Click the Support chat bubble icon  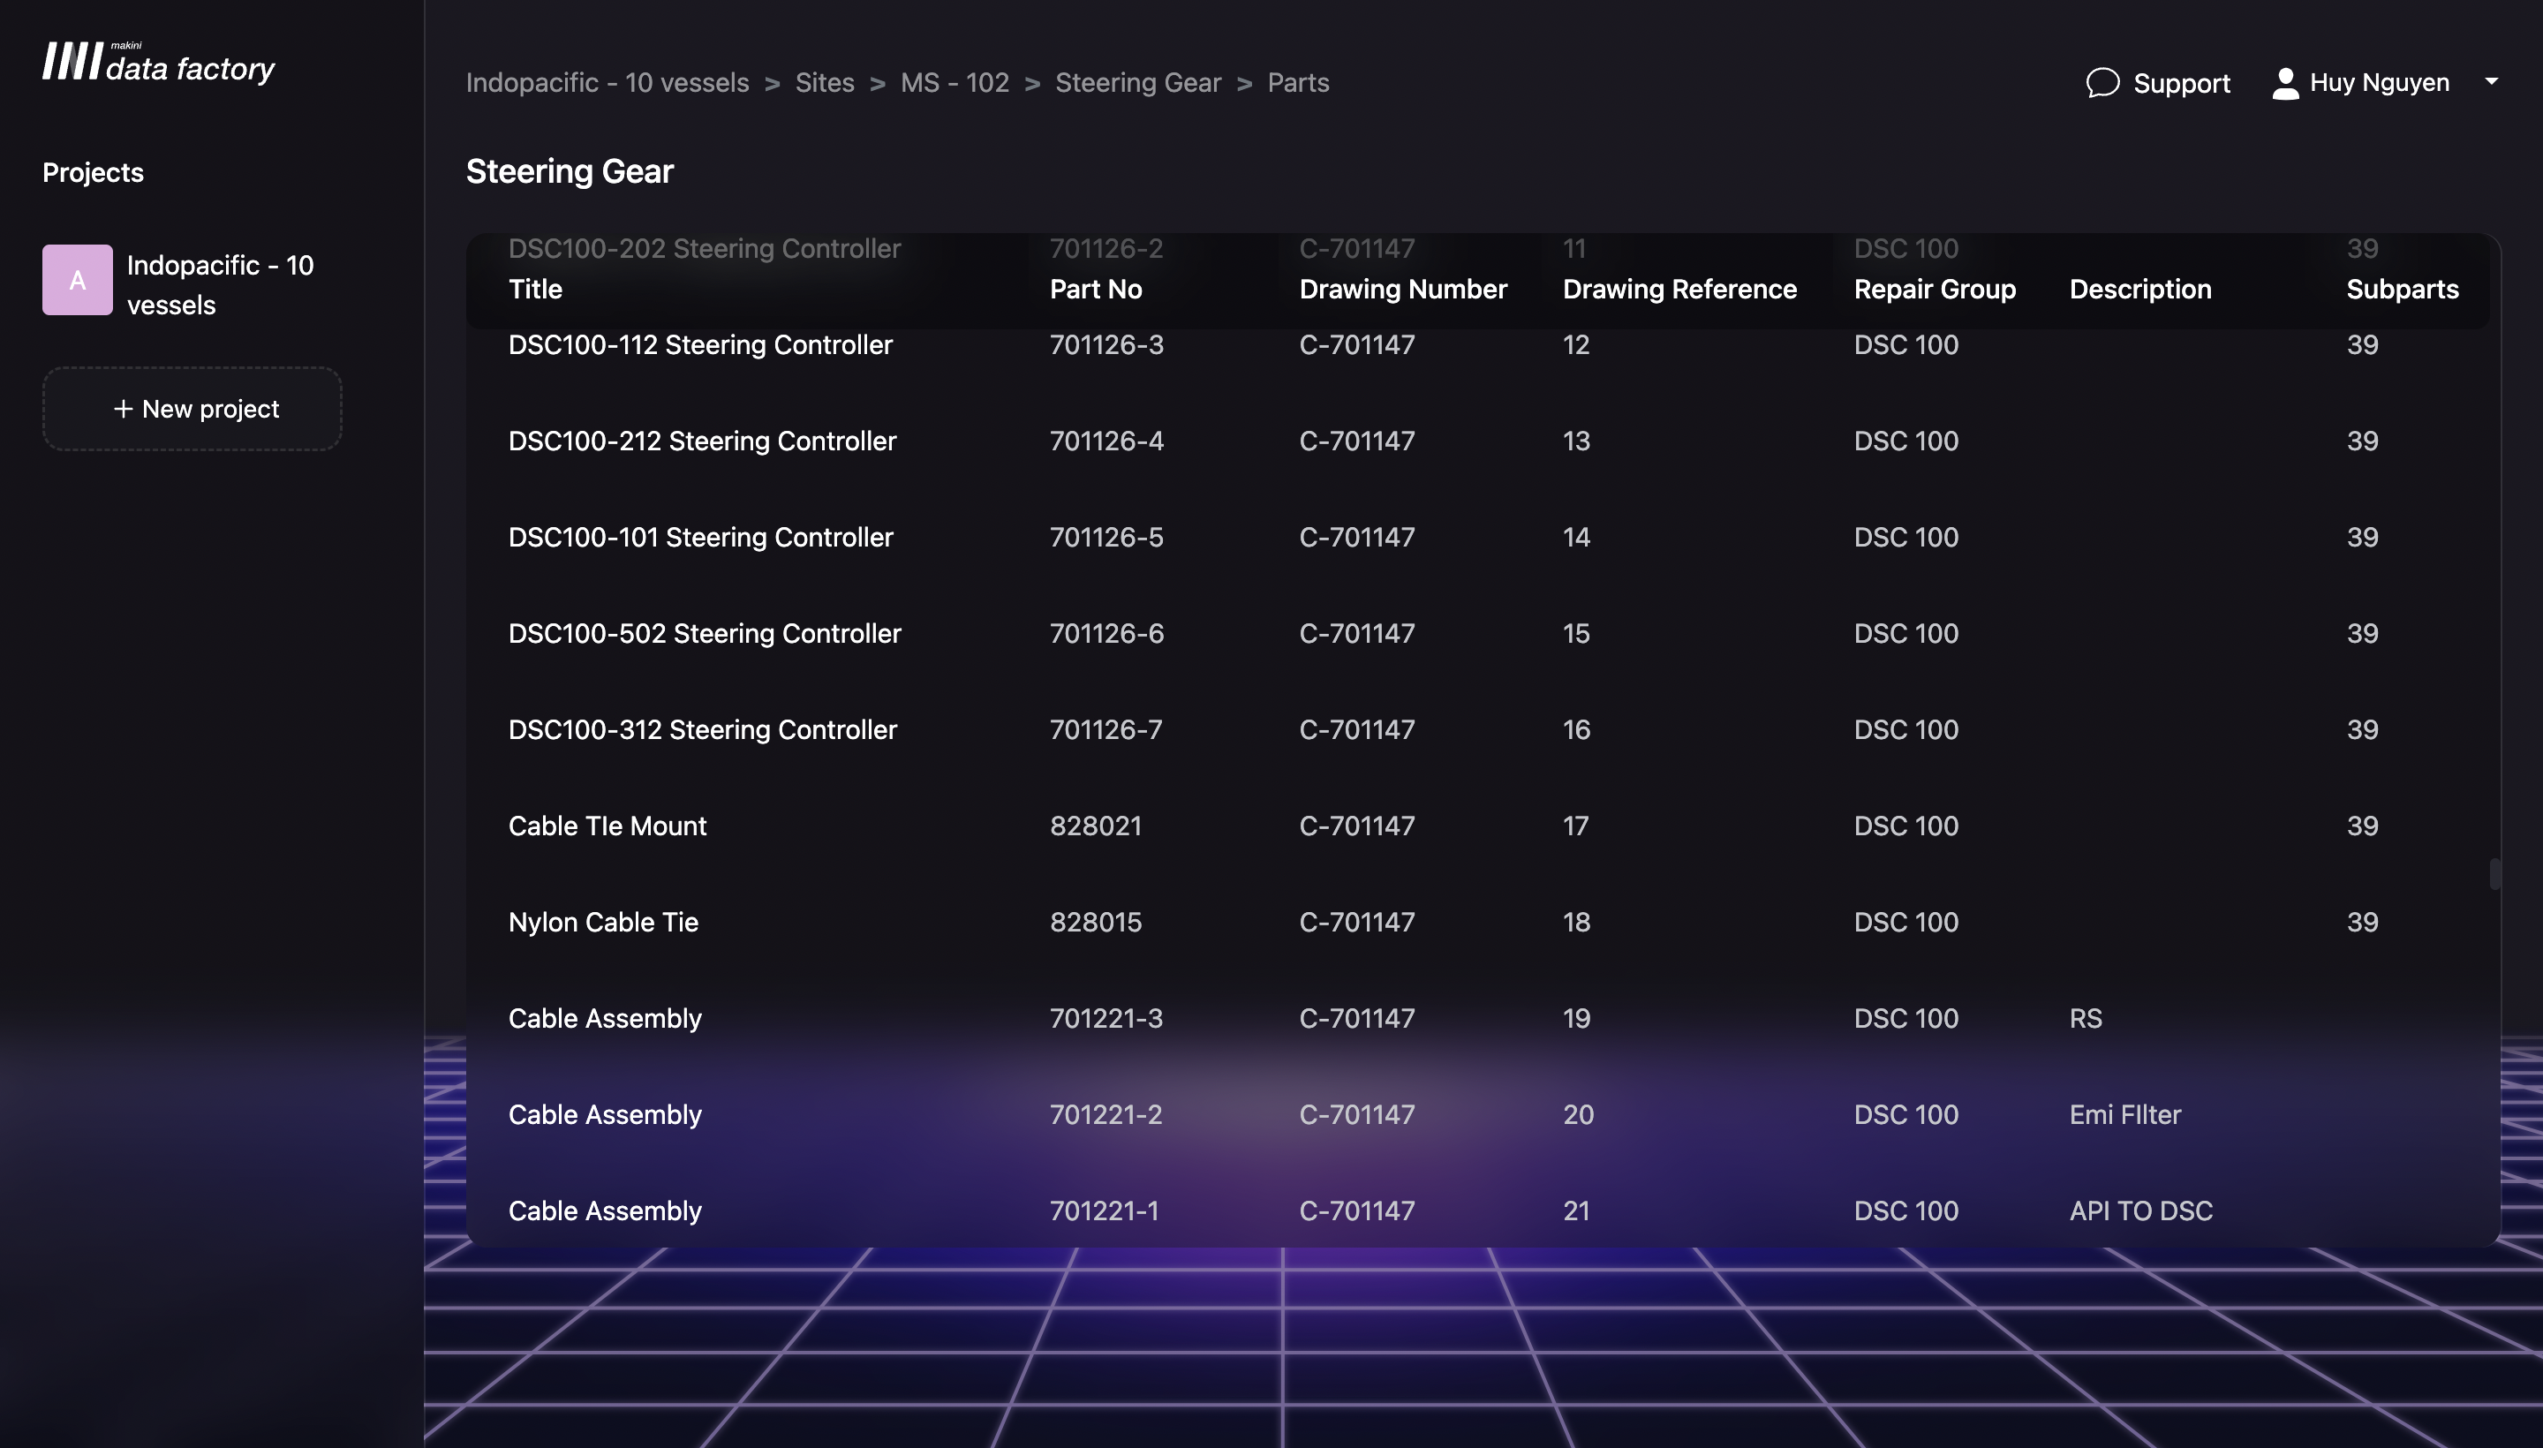[2102, 82]
